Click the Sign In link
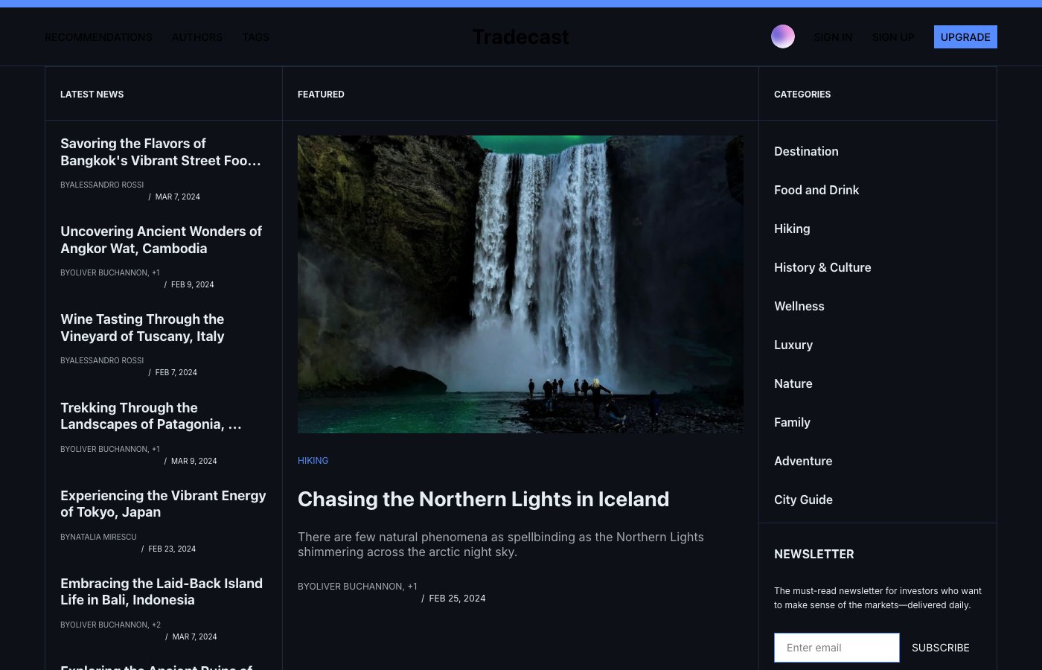 tap(833, 37)
